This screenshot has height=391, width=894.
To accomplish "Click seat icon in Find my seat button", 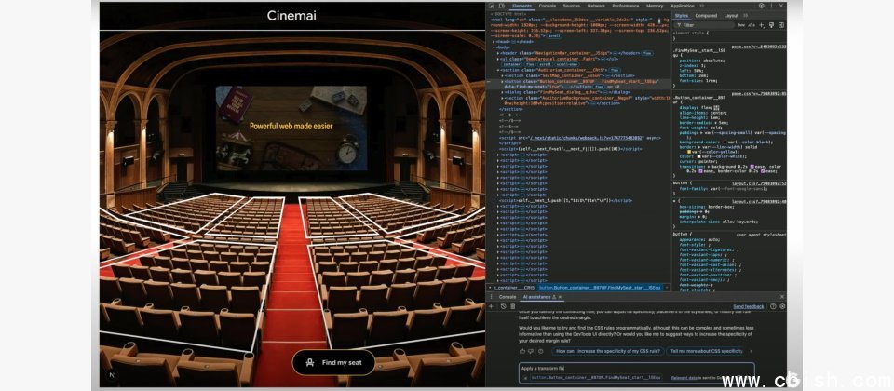I will click(310, 362).
